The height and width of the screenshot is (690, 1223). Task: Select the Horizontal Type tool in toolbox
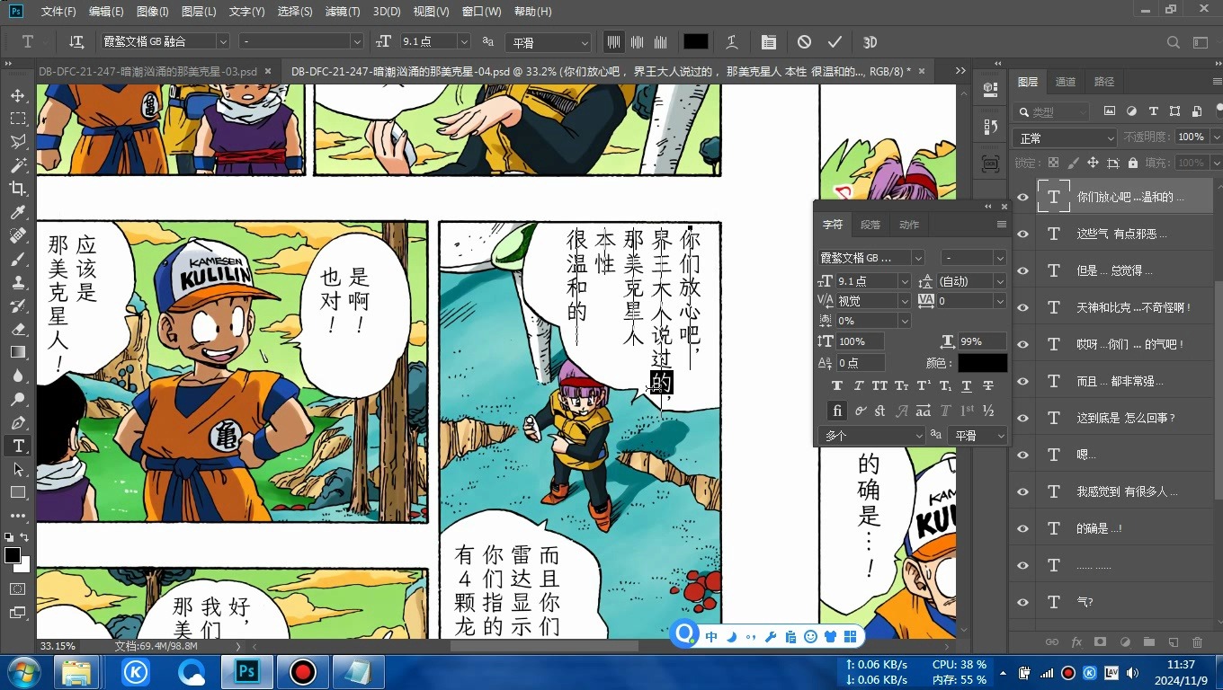pos(17,446)
